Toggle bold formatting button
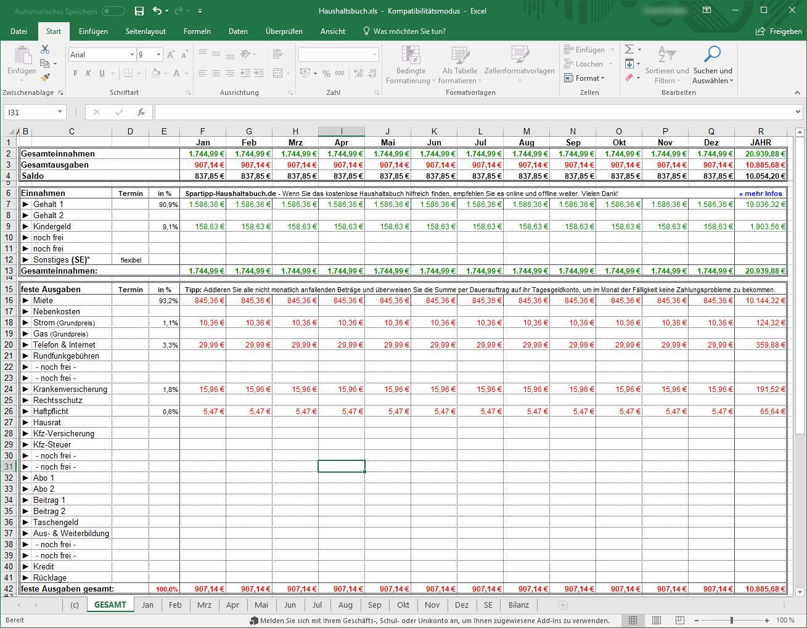Viewport: 807px width, 628px height. pyautogui.click(x=75, y=73)
